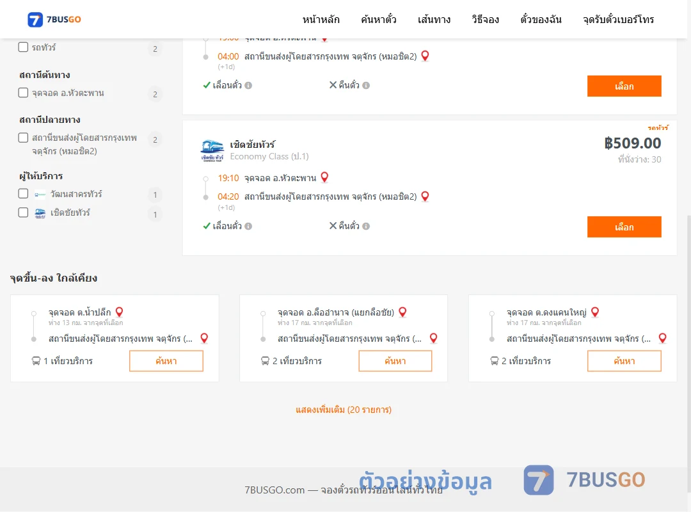Open วิธีจอง menu item
The height and width of the screenshot is (512, 691).
pos(485,19)
